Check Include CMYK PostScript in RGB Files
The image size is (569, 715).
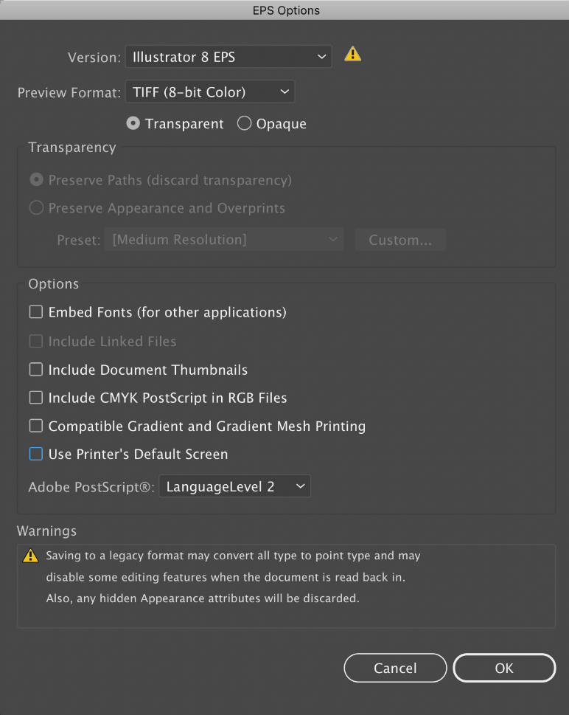[36, 398]
